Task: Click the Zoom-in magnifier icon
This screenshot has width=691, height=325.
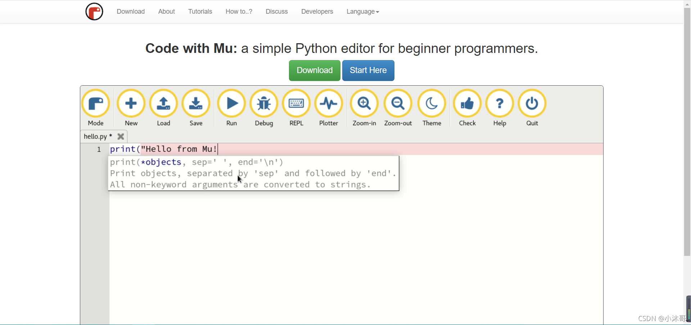Action: click(x=364, y=103)
